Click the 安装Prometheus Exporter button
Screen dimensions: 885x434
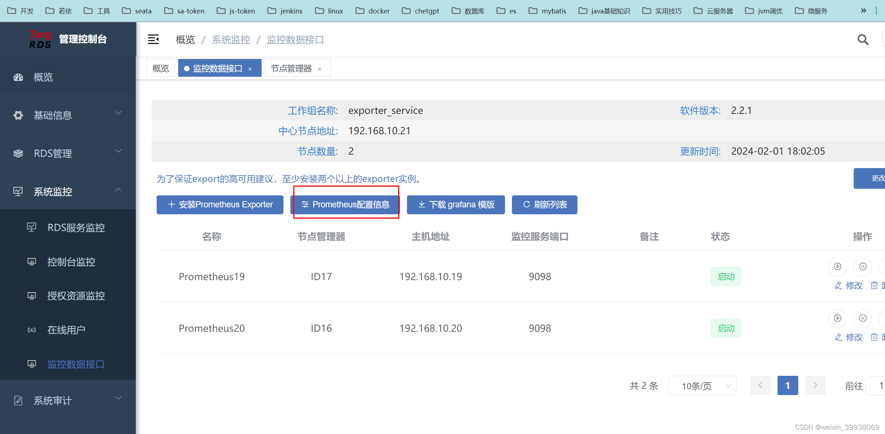(220, 204)
